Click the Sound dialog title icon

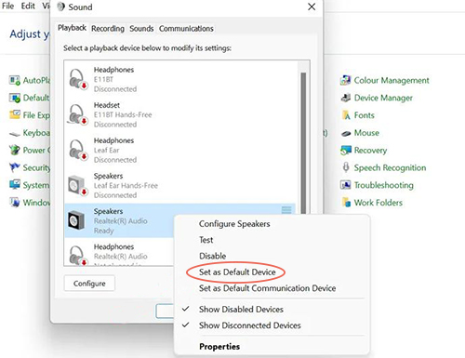[x=61, y=7]
